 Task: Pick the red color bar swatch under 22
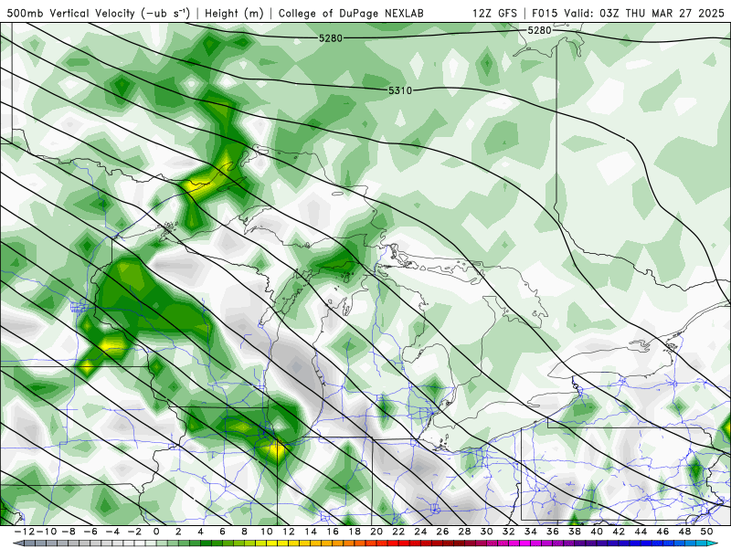tap(404, 543)
